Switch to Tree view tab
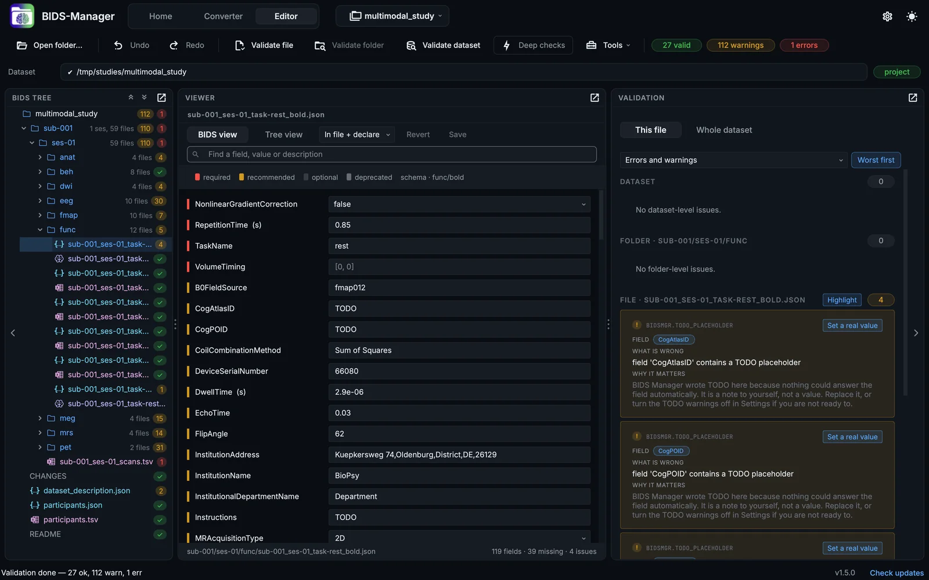 tap(283, 135)
